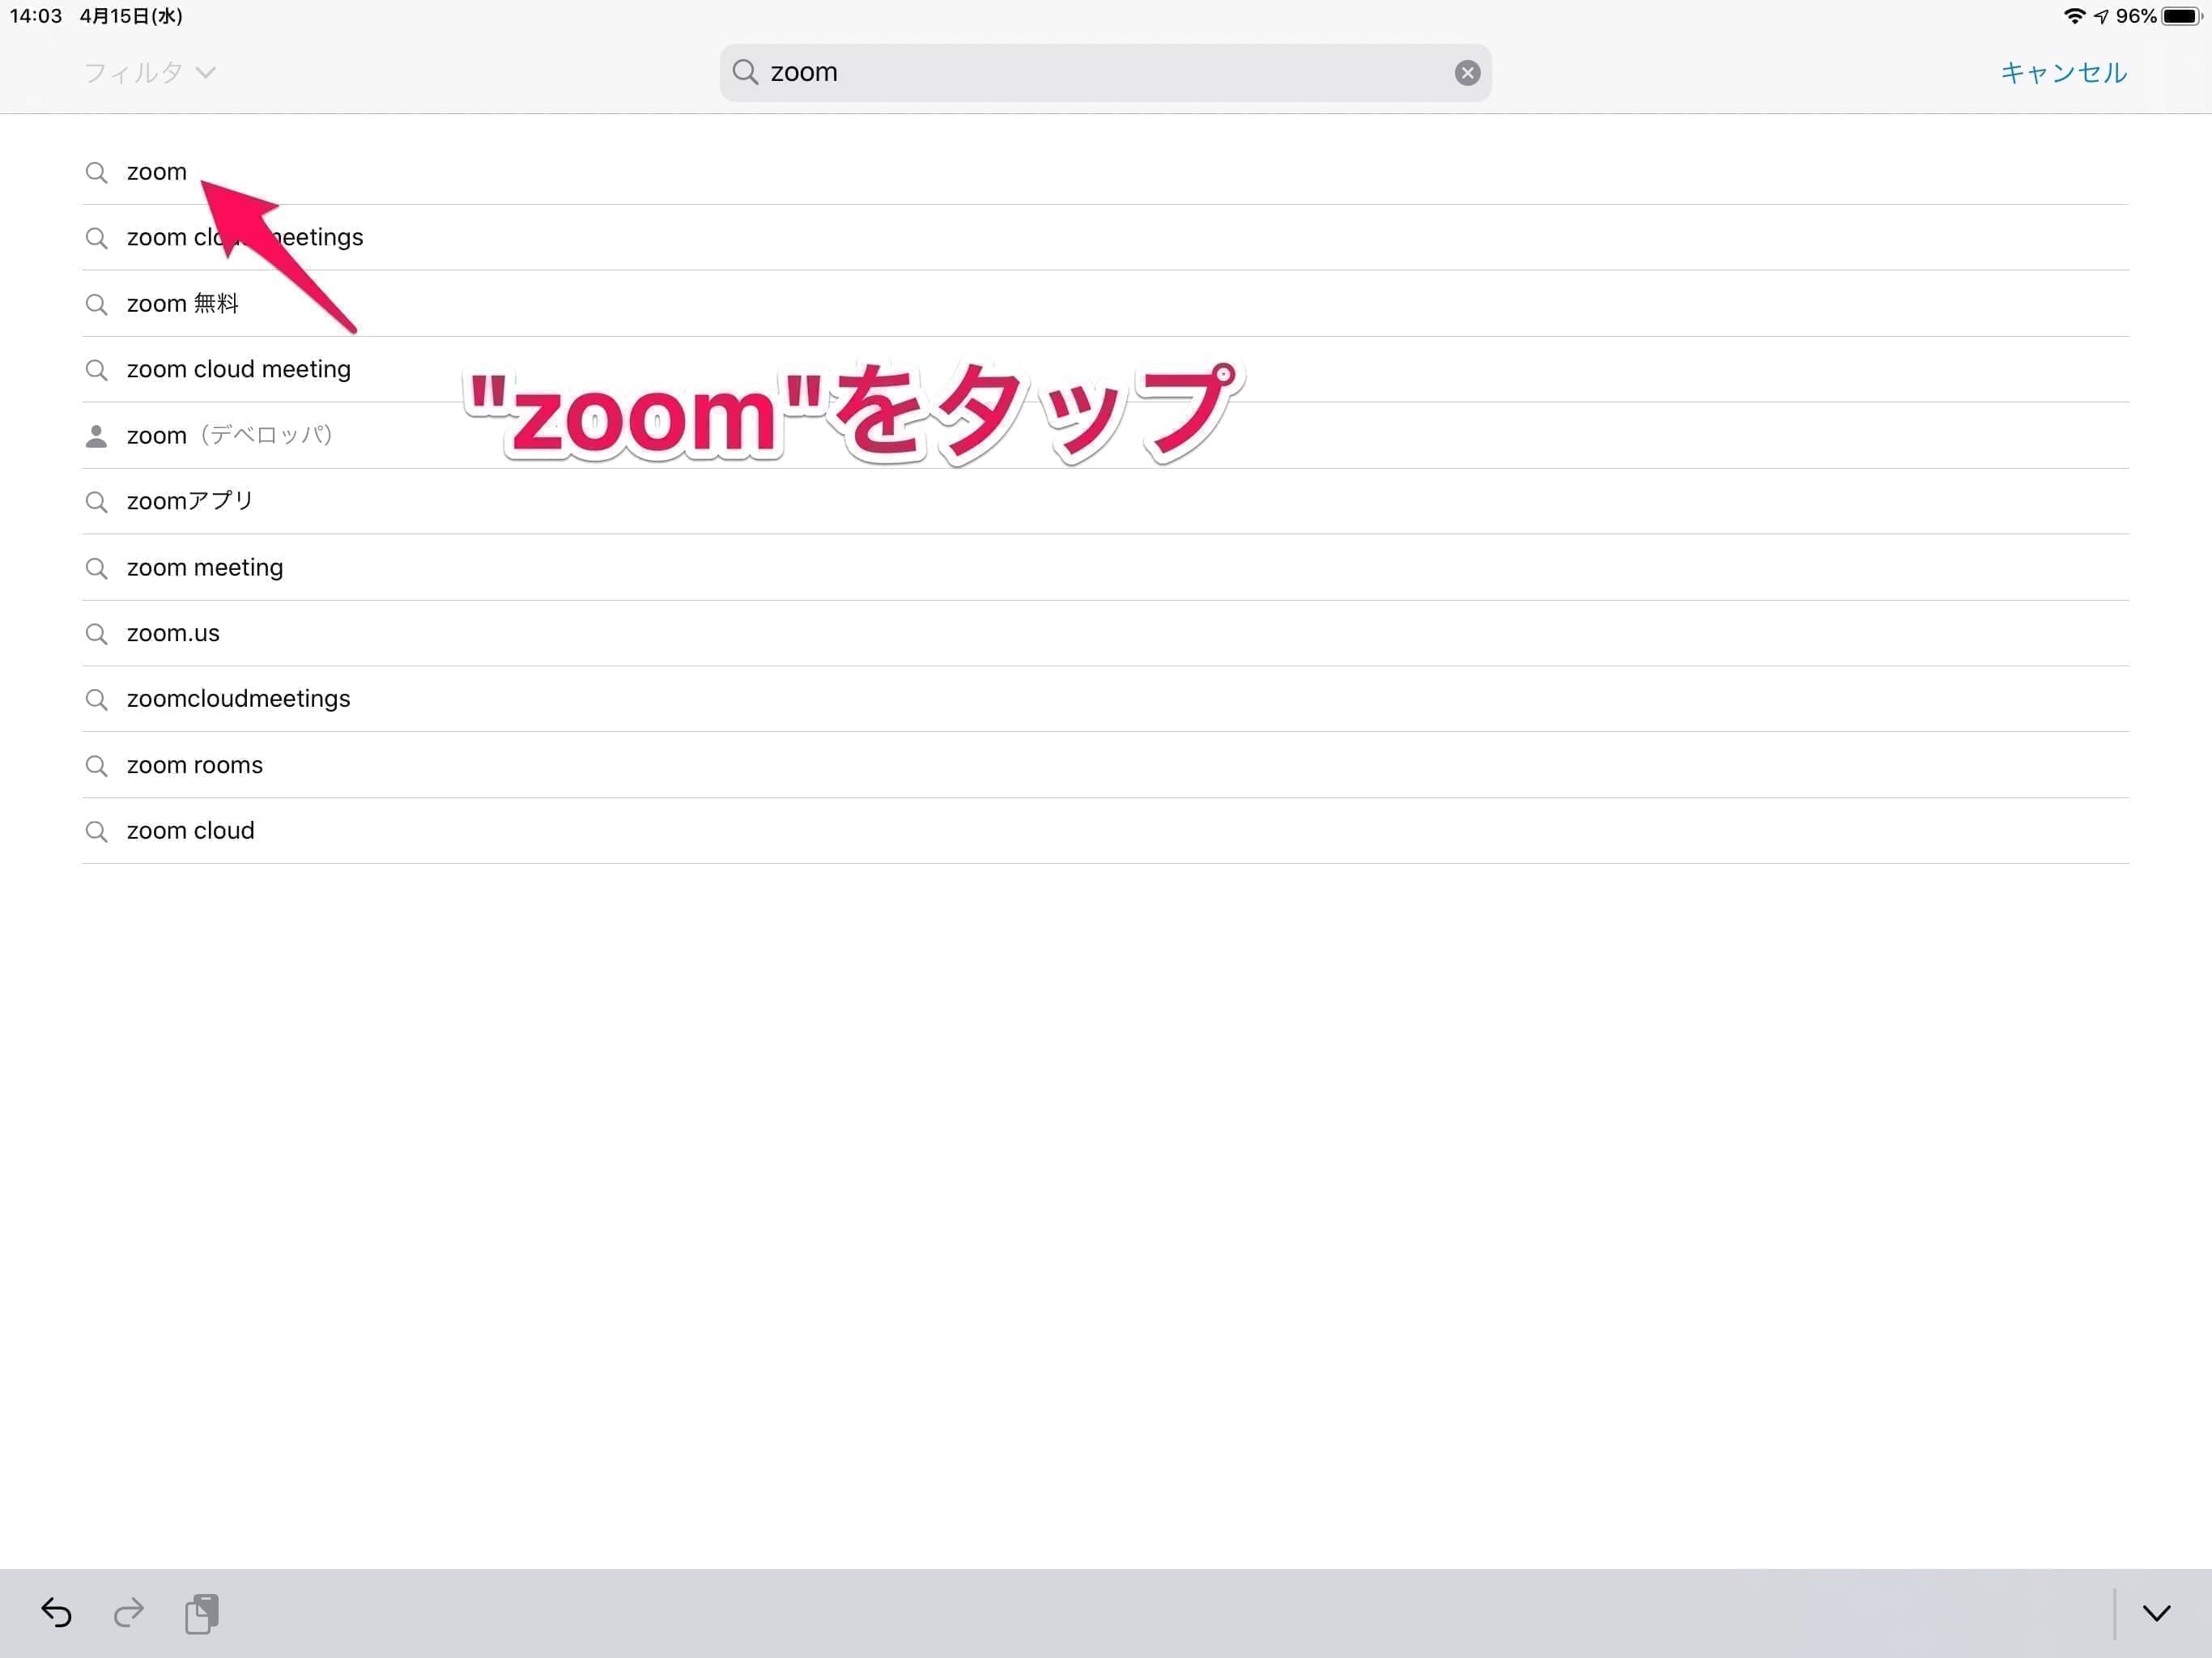Tap the battery indicator in the status bar
The image size is (2212, 1658).
(2168, 15)
